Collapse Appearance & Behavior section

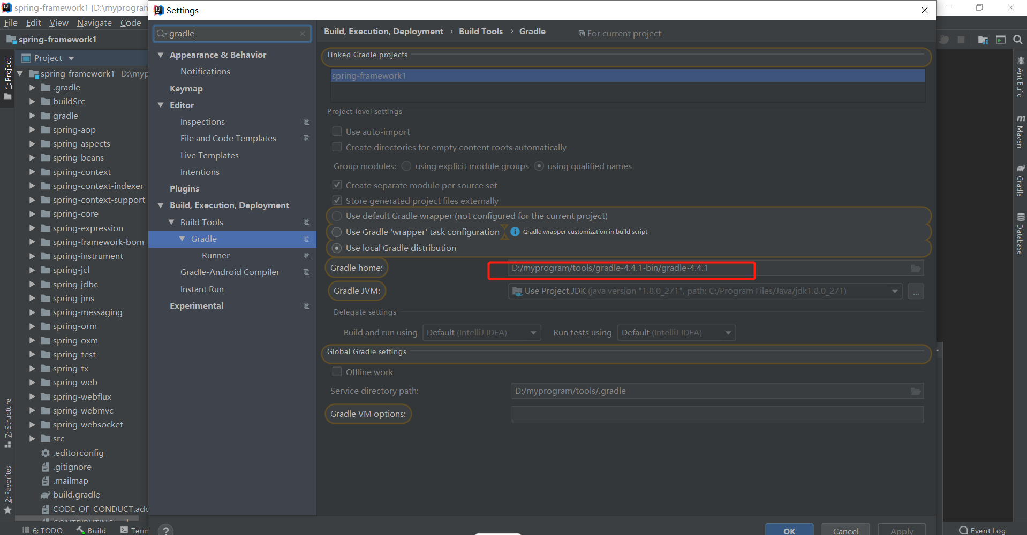click(x=161, y=55)
